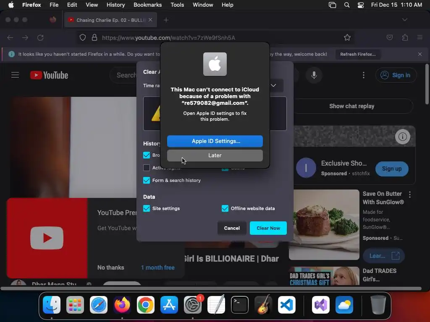This screenshot has height=322, width=430.
Task: Close the Firefox notification bar
Action: tap(420, 54)
